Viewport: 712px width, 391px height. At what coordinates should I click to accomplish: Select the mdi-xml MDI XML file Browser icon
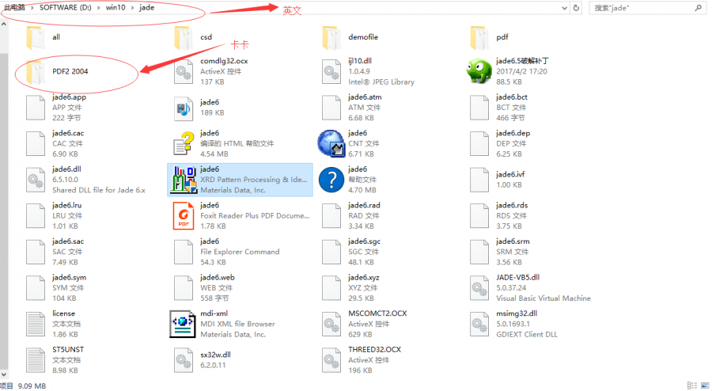183,325
